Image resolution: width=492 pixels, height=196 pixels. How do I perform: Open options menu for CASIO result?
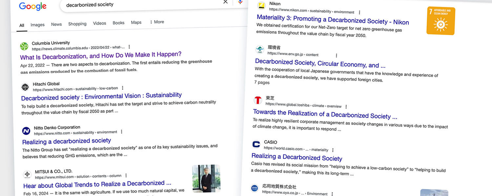click(x=333, y=150)
